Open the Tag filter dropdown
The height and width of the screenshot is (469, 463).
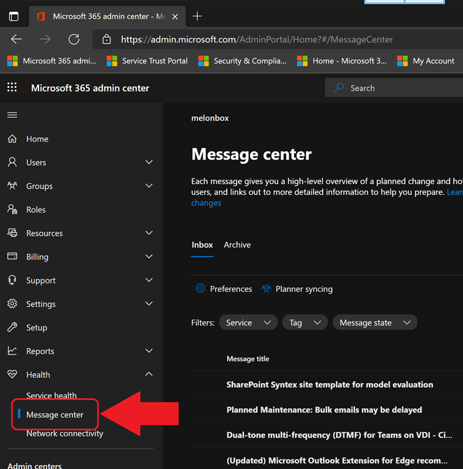tap(304, 322)
